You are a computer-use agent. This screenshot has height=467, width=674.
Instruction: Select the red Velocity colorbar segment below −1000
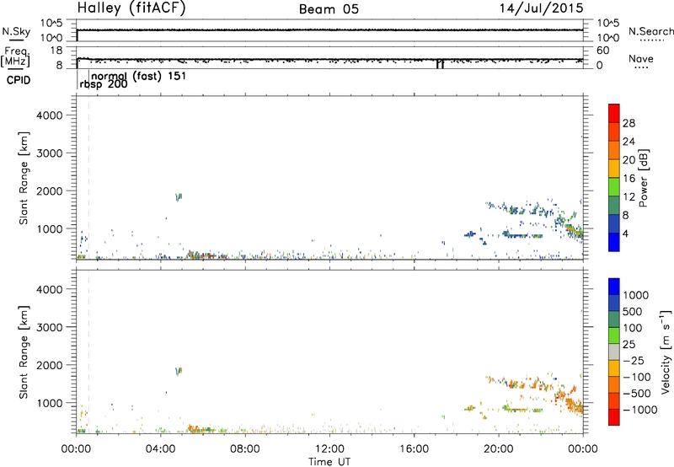coord(614,417)
